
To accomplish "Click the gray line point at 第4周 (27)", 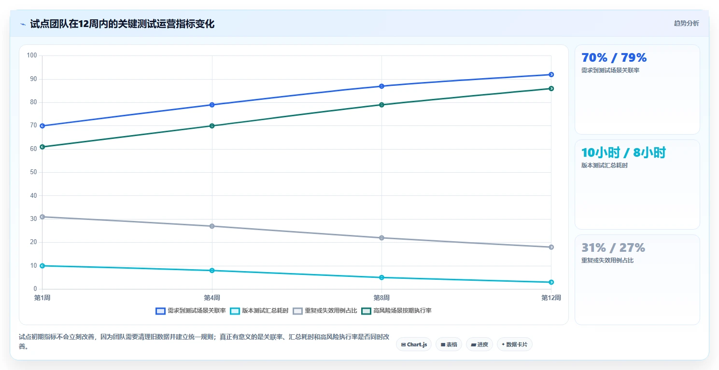I will pos(212,226).
